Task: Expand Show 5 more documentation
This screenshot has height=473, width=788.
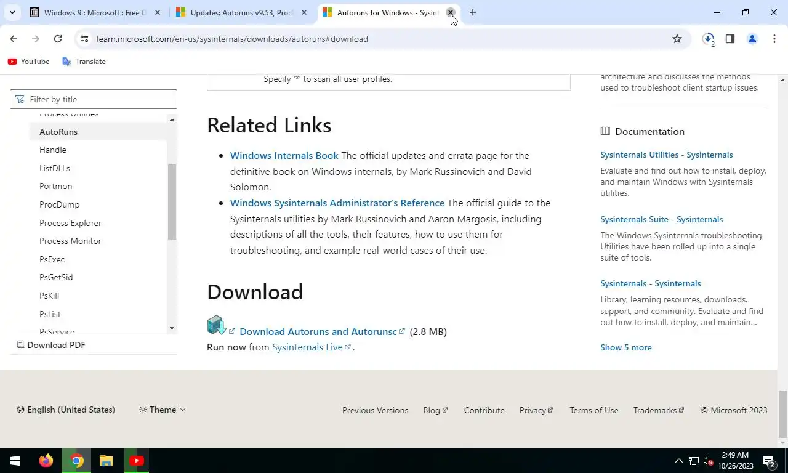Action: click(x=626, y=347)
